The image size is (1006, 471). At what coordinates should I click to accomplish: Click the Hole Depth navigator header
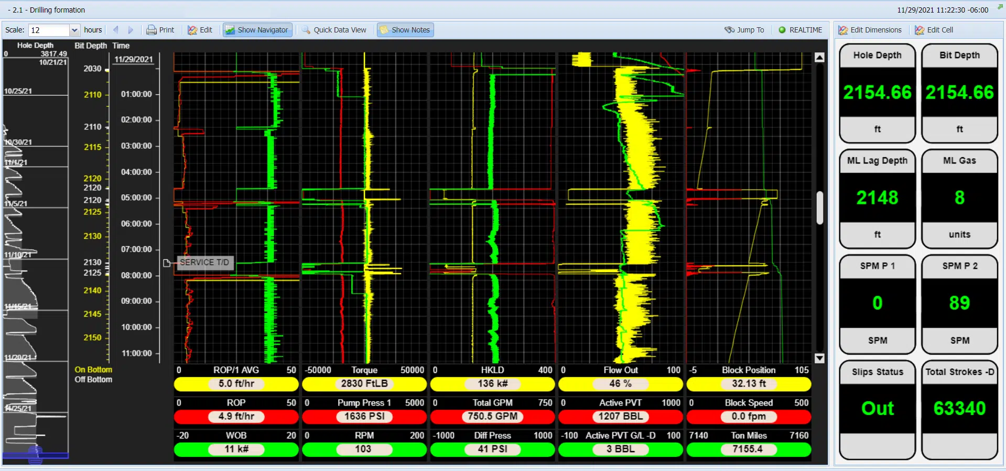(35, 46)
